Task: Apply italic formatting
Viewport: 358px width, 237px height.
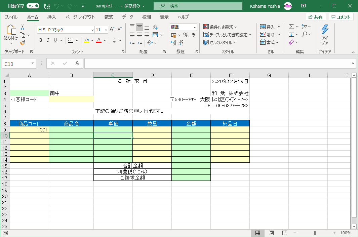Action: [x=48, y=40]
